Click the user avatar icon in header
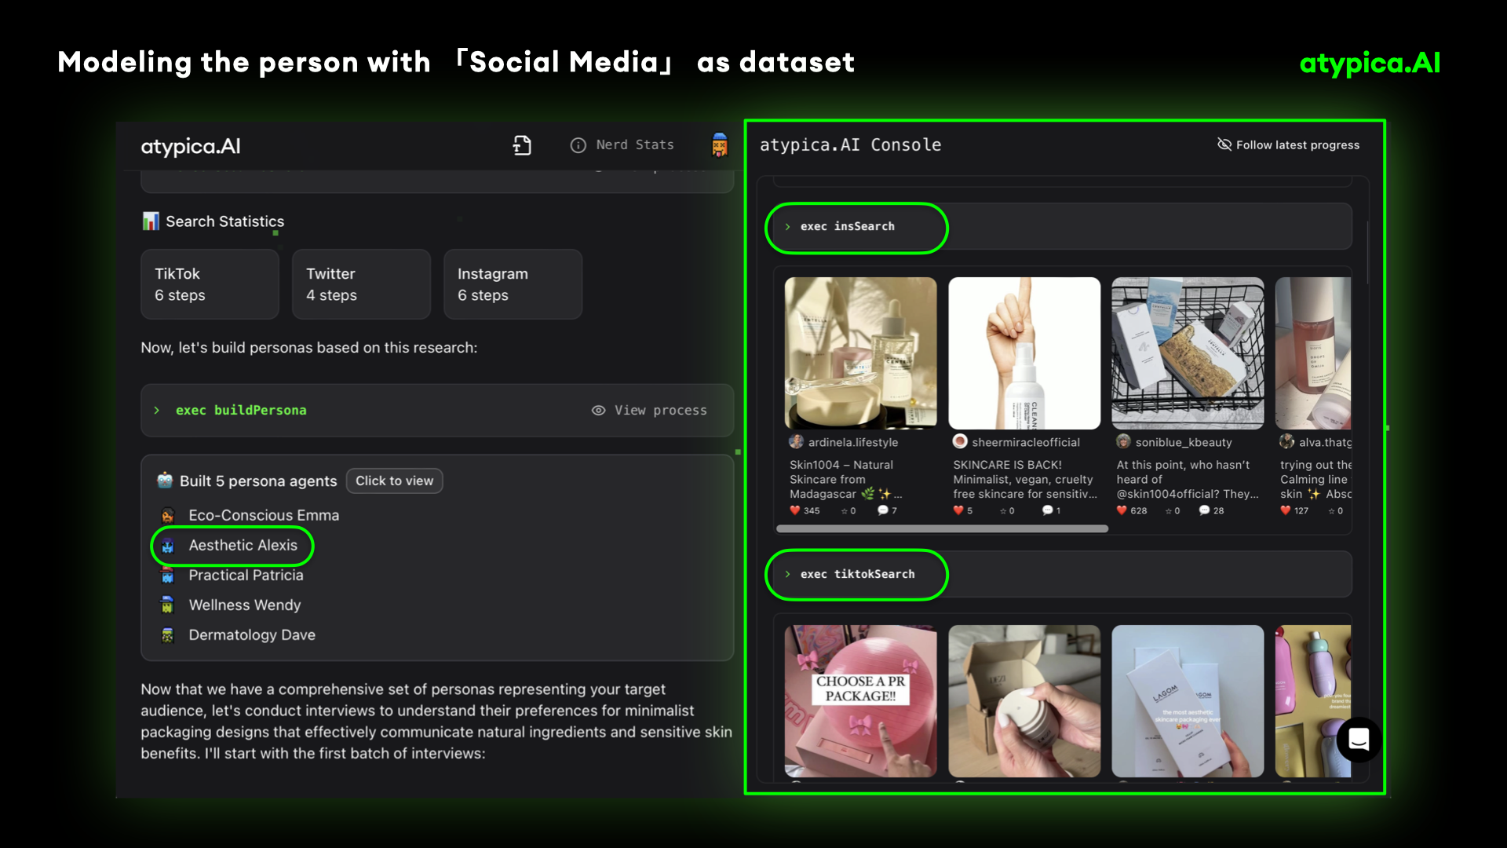Image resolution: width=1507 pixels, height=848 pixels. (719, 145)
